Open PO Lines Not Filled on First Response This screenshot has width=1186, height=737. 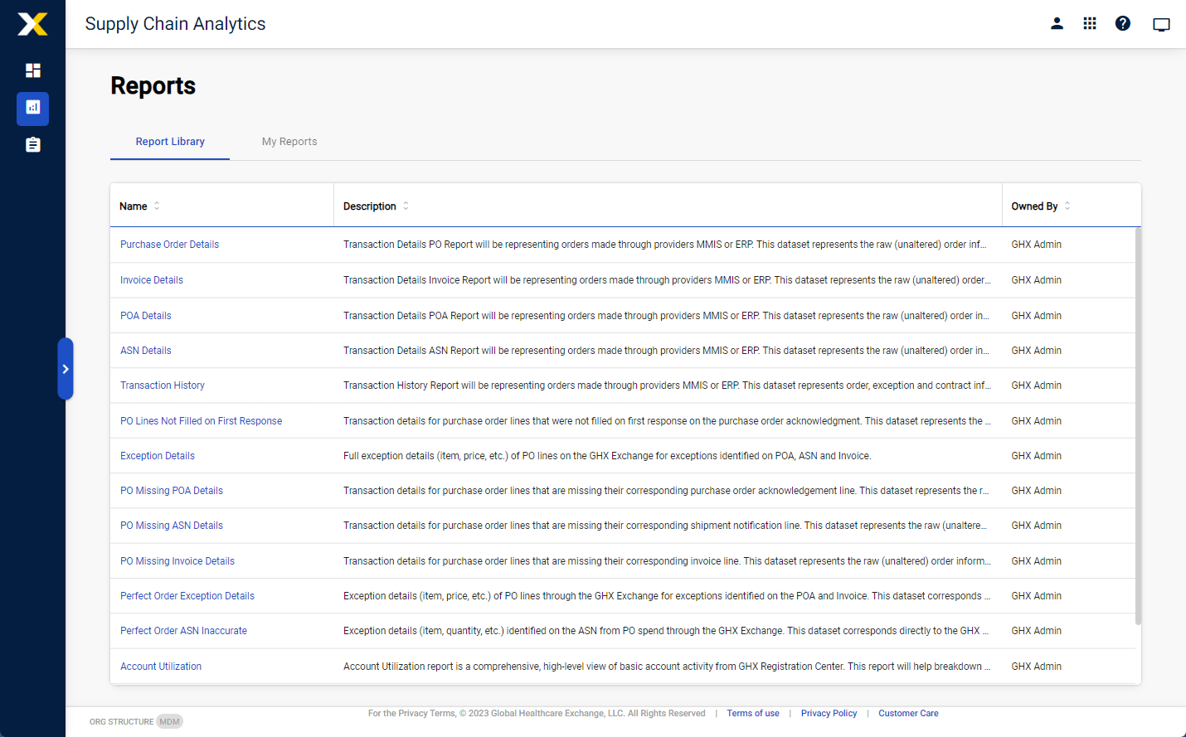tap(201, 421)
